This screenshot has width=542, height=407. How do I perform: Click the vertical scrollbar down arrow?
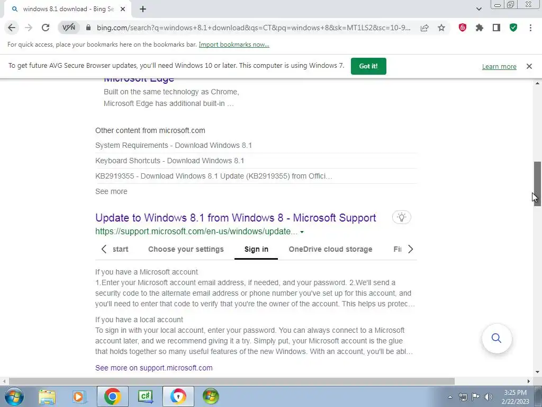tap(537, 373)
